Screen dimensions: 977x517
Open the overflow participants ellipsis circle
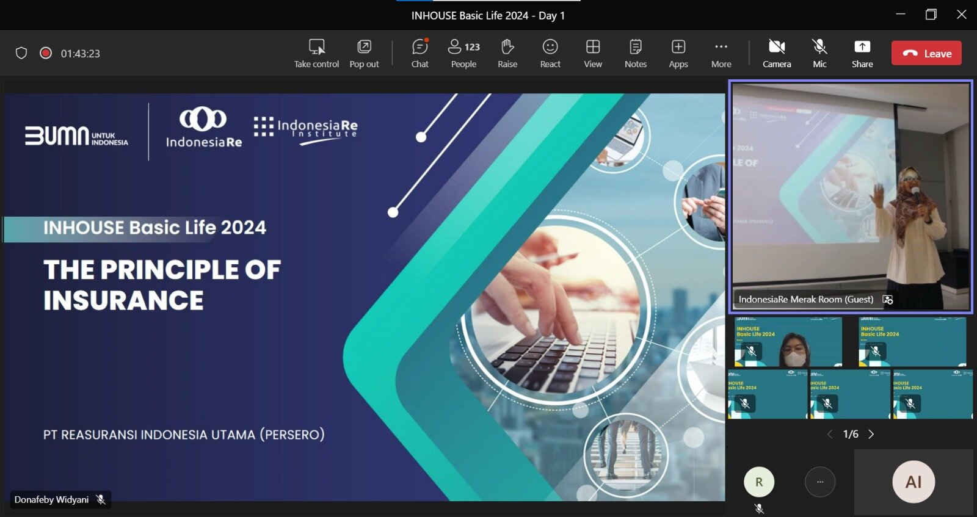coord(820,482)
